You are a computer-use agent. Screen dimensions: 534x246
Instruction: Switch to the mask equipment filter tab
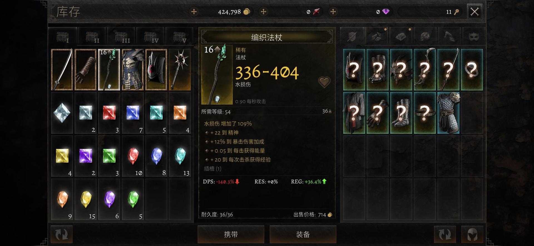click(473, 36)
